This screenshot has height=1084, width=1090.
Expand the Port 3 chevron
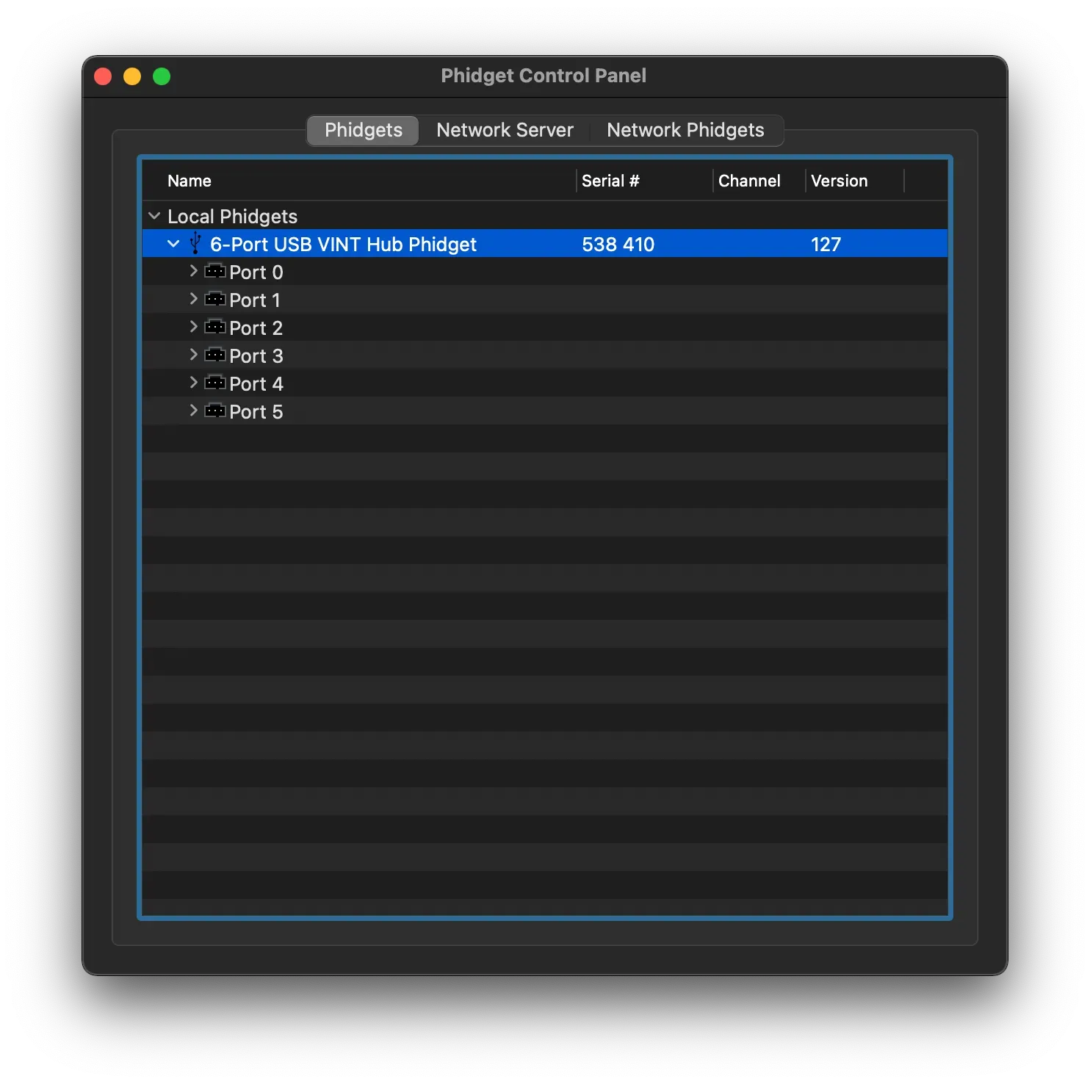coord(193,355)
